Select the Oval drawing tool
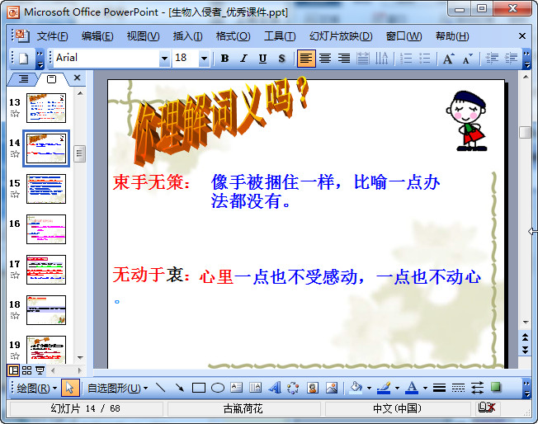The width and height of the screenshot is (538, 424). (x=218, y=388)
